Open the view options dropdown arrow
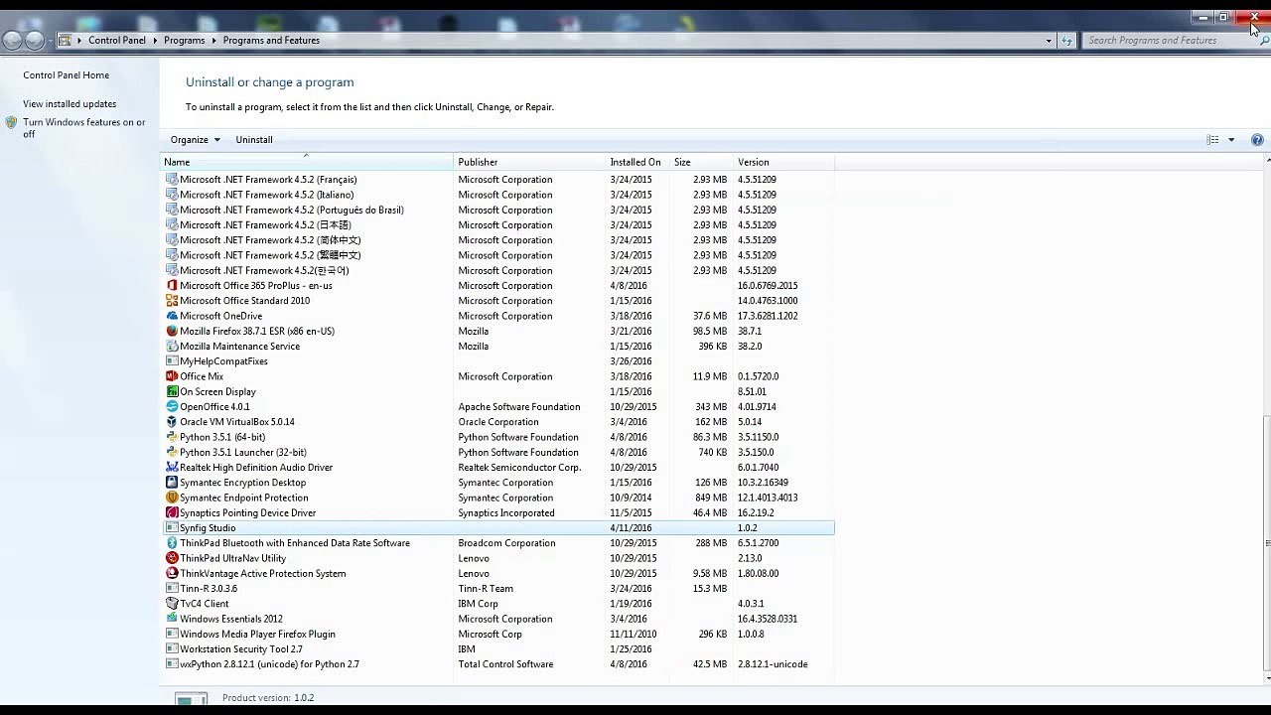Viewport: 1271px width, 715px height. 1231,140
